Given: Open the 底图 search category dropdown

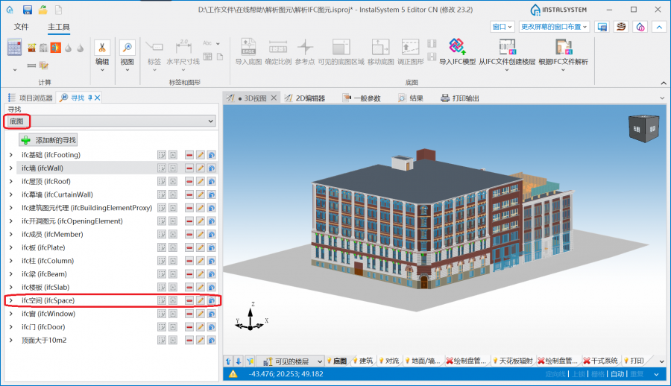Looking at the screenshot, I should point(211,121).
